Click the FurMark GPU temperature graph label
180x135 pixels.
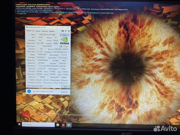[48, 113]
